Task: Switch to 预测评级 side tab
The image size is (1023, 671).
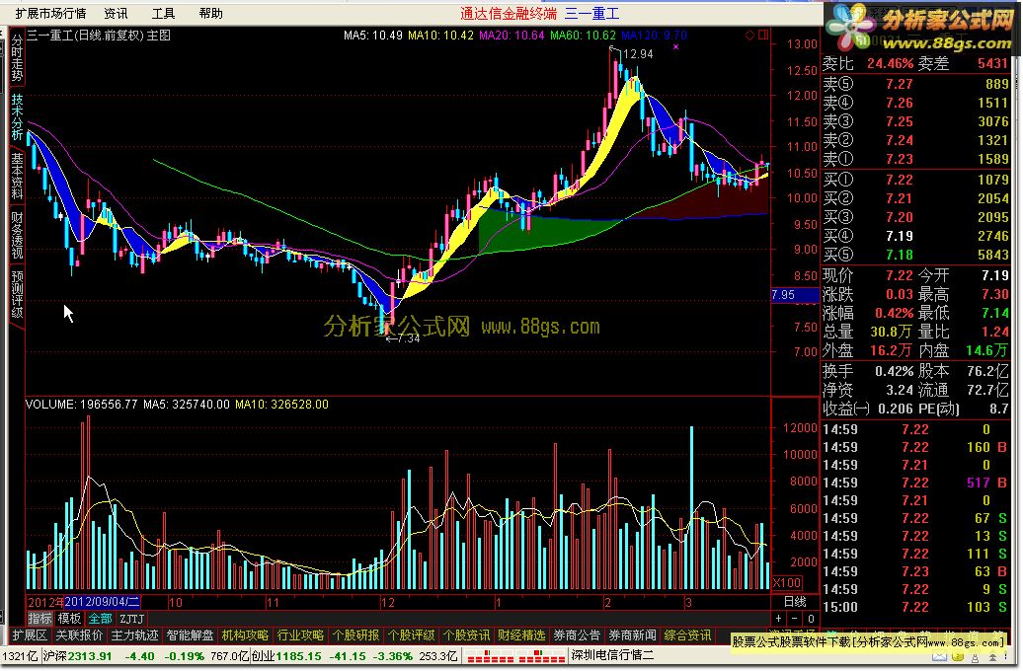Action: 17,295
